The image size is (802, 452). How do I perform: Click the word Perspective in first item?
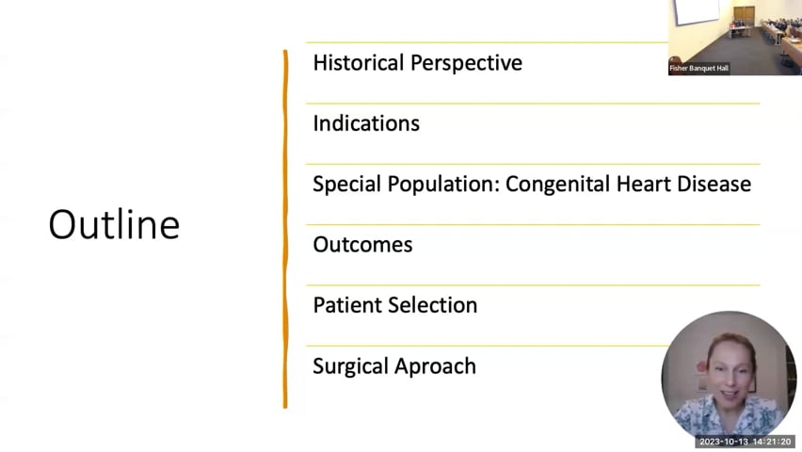click(x=466, y=63)
